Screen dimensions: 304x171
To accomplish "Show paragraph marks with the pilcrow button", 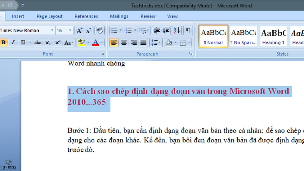I will pyautogui.click(x=188, y=31).
